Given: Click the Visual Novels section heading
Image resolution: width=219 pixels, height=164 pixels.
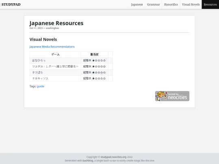Looking at the screenshot, I should tap(43, 39).
